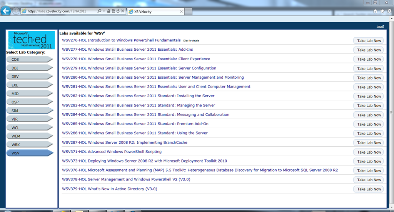Image resolution: width=394 pixels, height=212 pixels.
Task: Click the Home icon in browser toolbar
Action: click(x=375, y=11)
